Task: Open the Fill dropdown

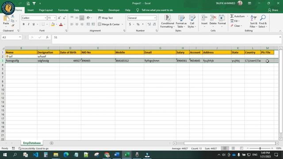Action: [235, 21]
